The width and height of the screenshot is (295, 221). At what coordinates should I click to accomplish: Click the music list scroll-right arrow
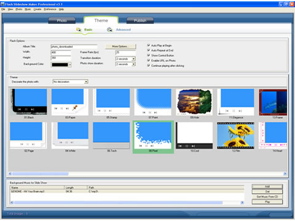(242, 203)
